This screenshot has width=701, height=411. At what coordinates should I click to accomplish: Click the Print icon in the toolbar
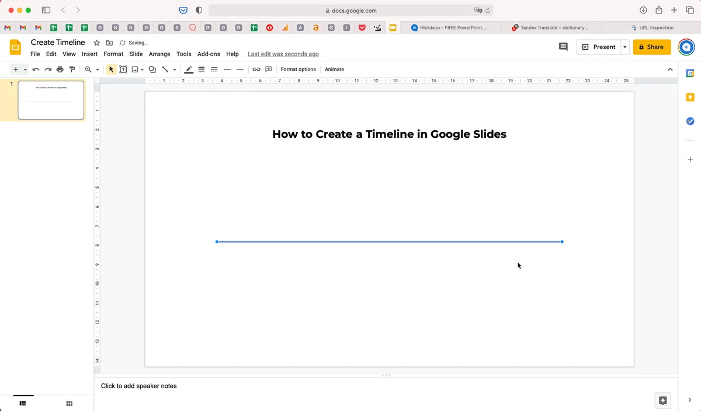click(60, 69)
